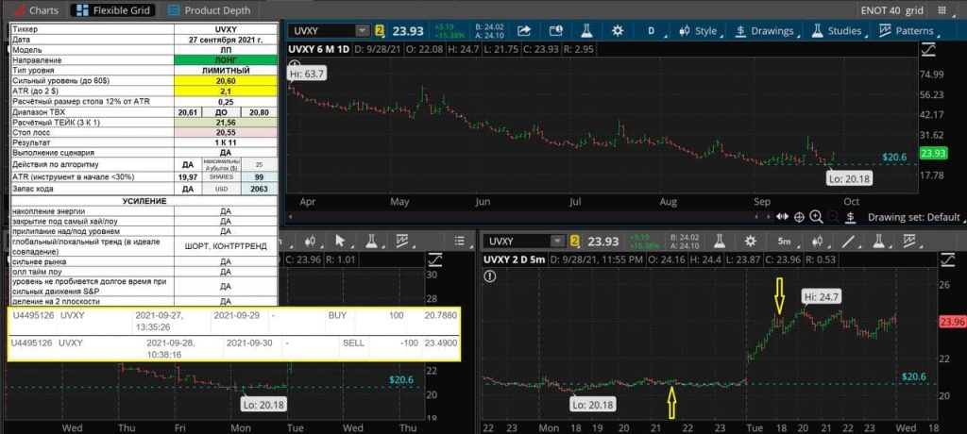Open the settings gear on the 5m chart
The height and width of the screenshot is (434, 967).
coord(750,241)
